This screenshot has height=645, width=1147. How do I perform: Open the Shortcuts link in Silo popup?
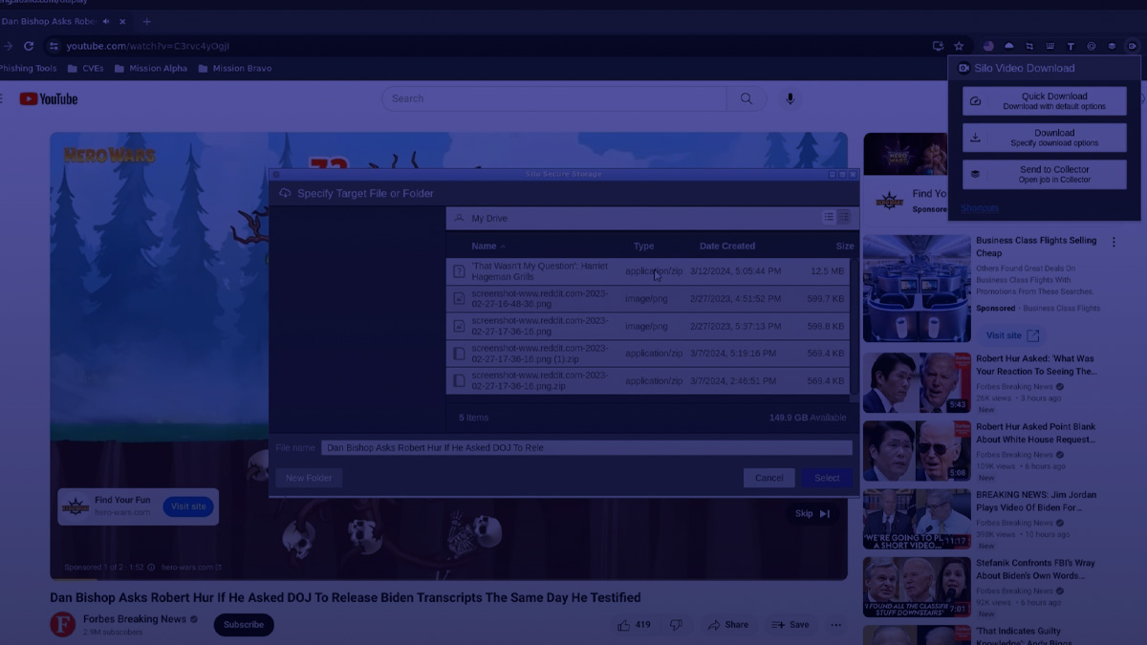click(980, 207)
